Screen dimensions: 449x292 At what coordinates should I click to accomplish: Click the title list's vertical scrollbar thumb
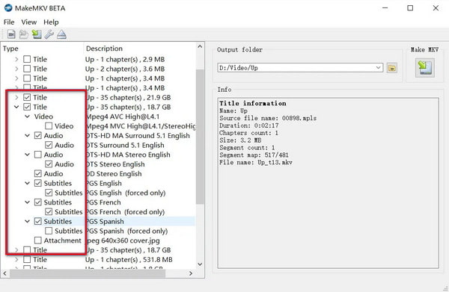pyautogui.click(x=200, y=137)
